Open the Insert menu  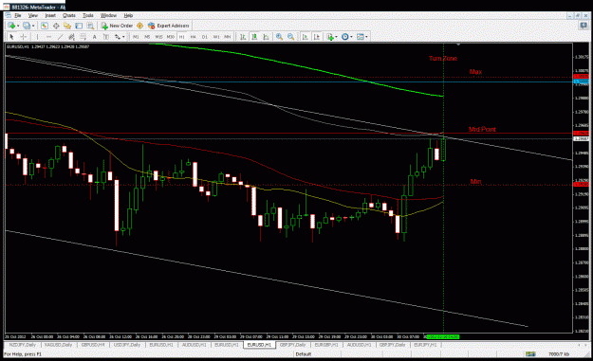(50, 15)
